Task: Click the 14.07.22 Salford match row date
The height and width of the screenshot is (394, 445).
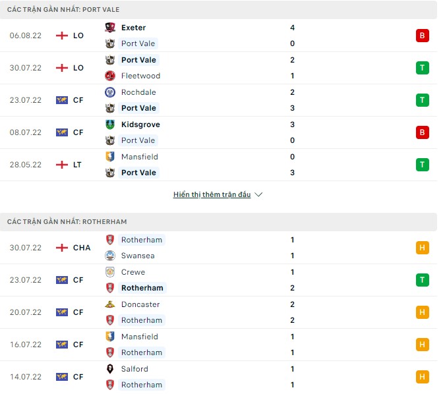Action: pos(26,377)
